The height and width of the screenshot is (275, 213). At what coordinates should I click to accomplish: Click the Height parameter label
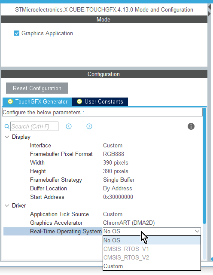(38, 171)
